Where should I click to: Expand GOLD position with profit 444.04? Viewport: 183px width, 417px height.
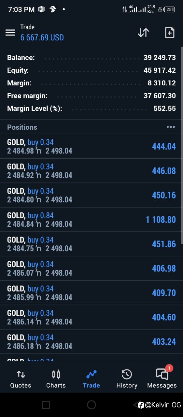pyautogui.click(x=91, y=146)
